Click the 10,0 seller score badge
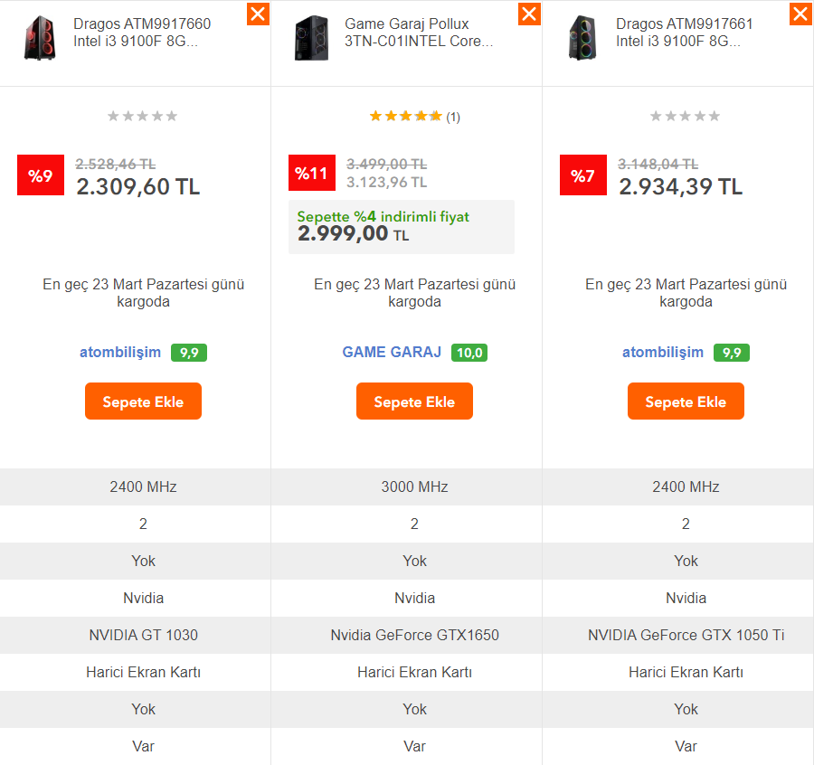 click(x=469, y=353)
